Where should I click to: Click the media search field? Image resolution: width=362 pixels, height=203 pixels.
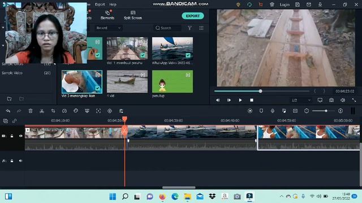point(167,28)
